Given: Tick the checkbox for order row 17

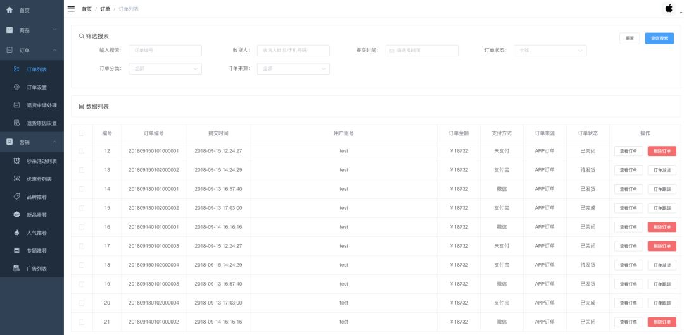Looking at the screenshot, I should tap(82, 246).
